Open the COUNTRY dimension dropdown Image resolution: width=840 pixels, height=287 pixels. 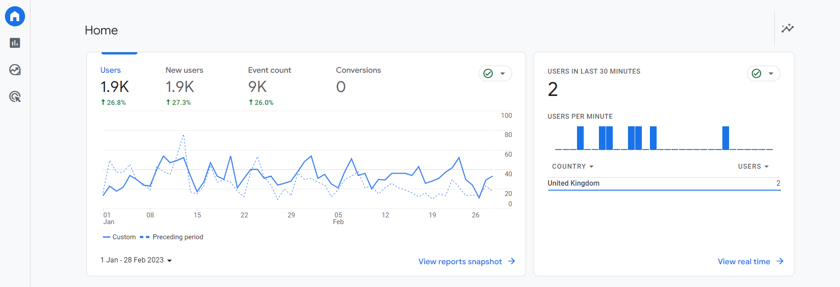tap(573, 166)
